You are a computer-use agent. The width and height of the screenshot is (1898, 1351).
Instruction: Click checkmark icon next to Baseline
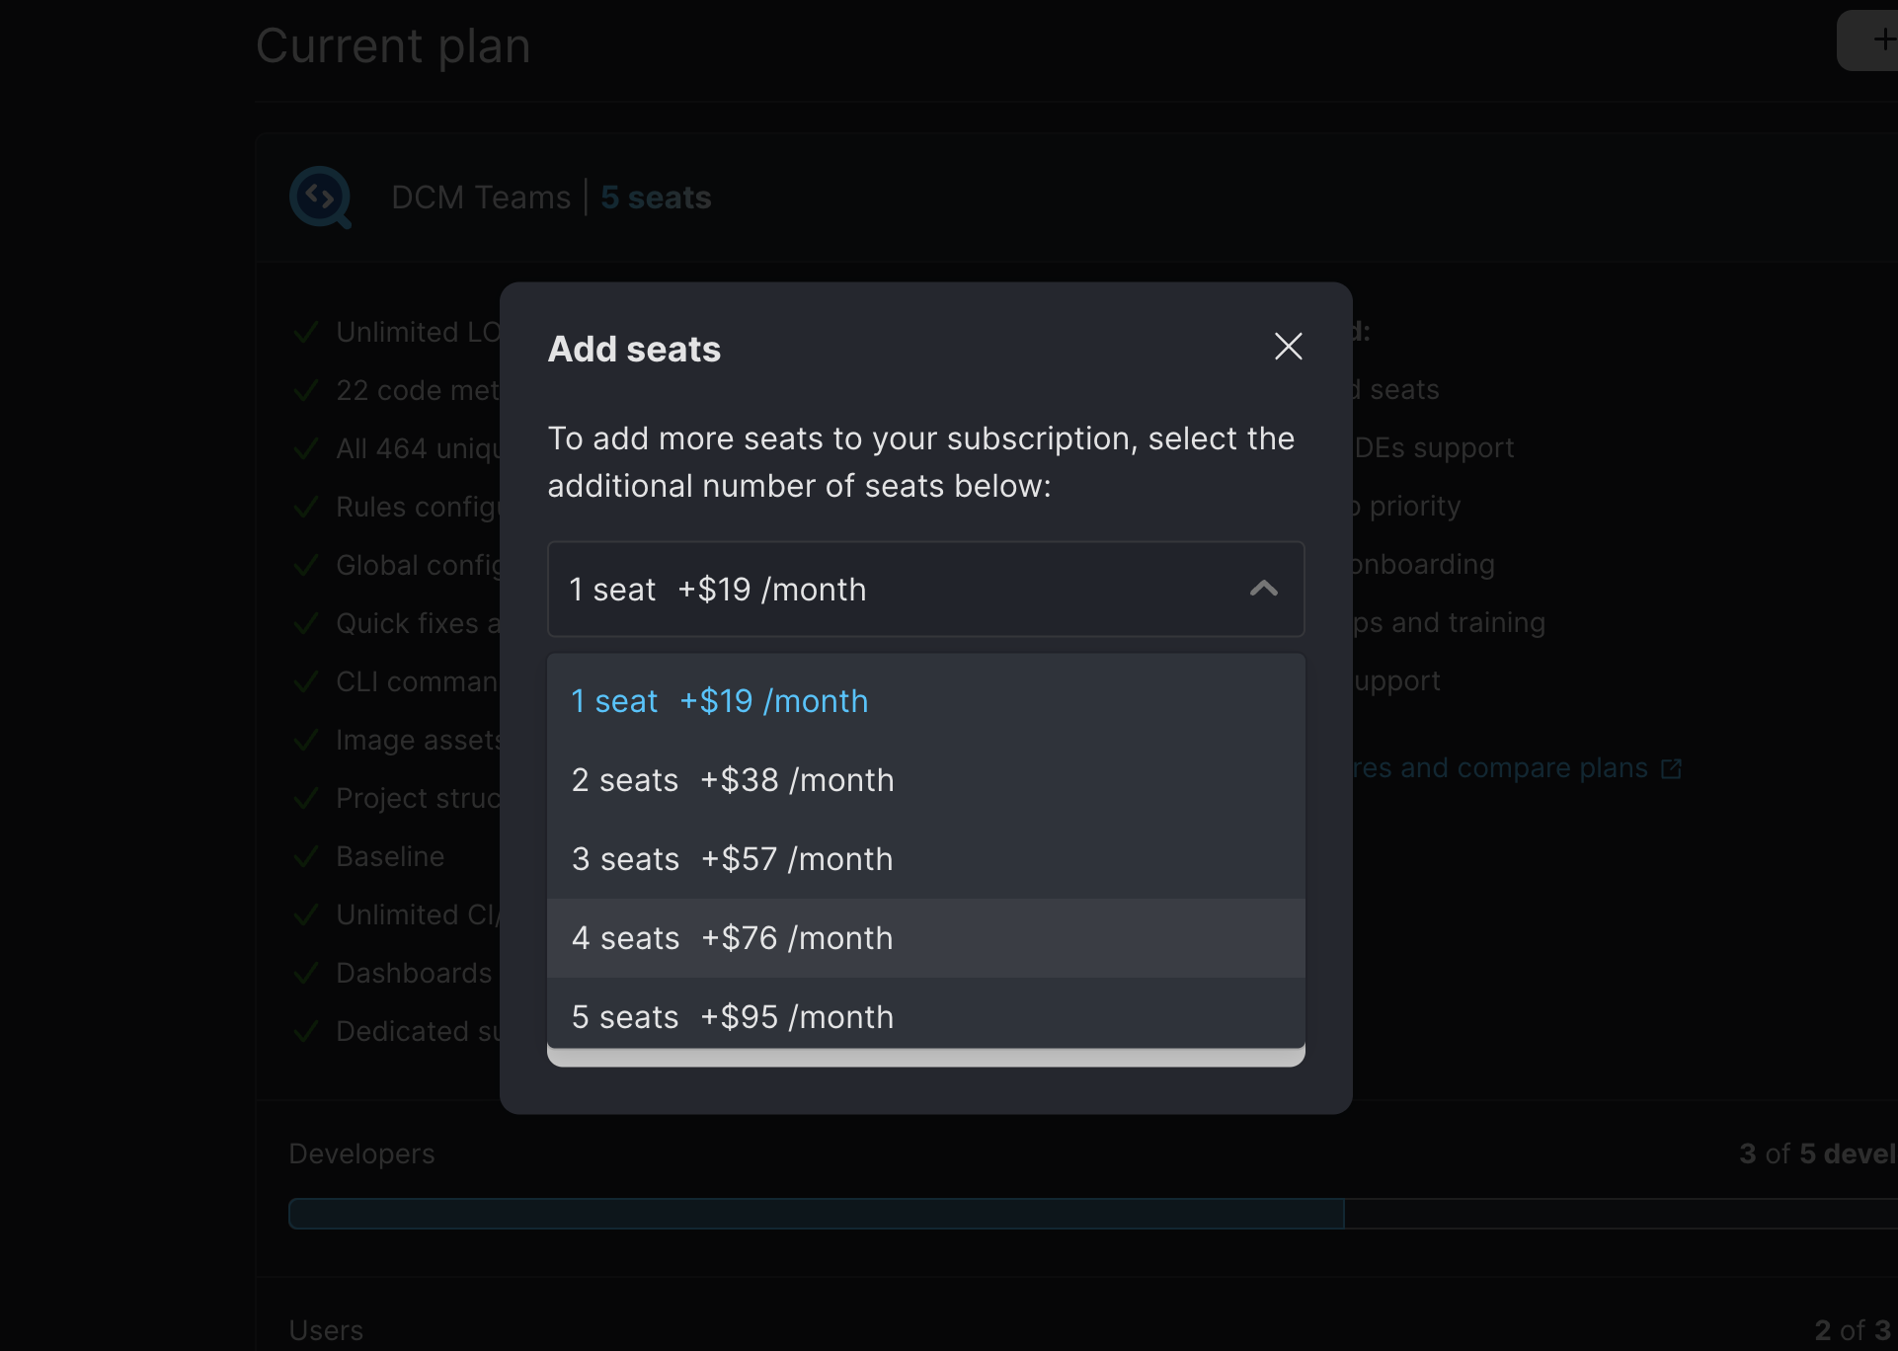pos(306,857)
